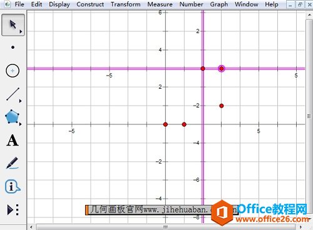Open the Custom tools icon
Screen dimensions: 313x230
tap(13, 209)
